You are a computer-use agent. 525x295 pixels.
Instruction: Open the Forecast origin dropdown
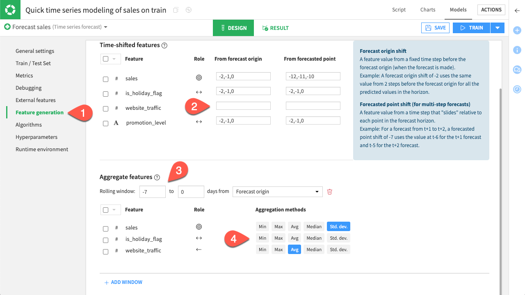[277, 192]
